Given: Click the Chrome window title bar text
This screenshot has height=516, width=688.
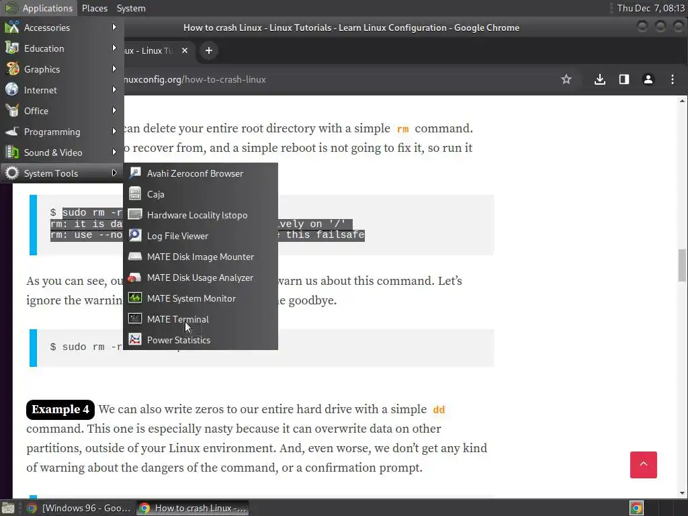Looking at the screenshot, I should pos(351,28).
